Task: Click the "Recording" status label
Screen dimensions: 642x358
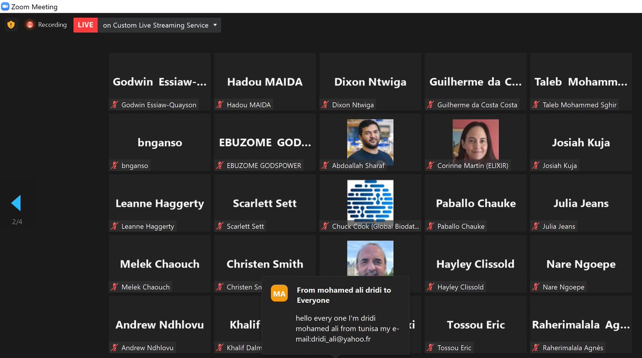Action: [x=52, y=25]
